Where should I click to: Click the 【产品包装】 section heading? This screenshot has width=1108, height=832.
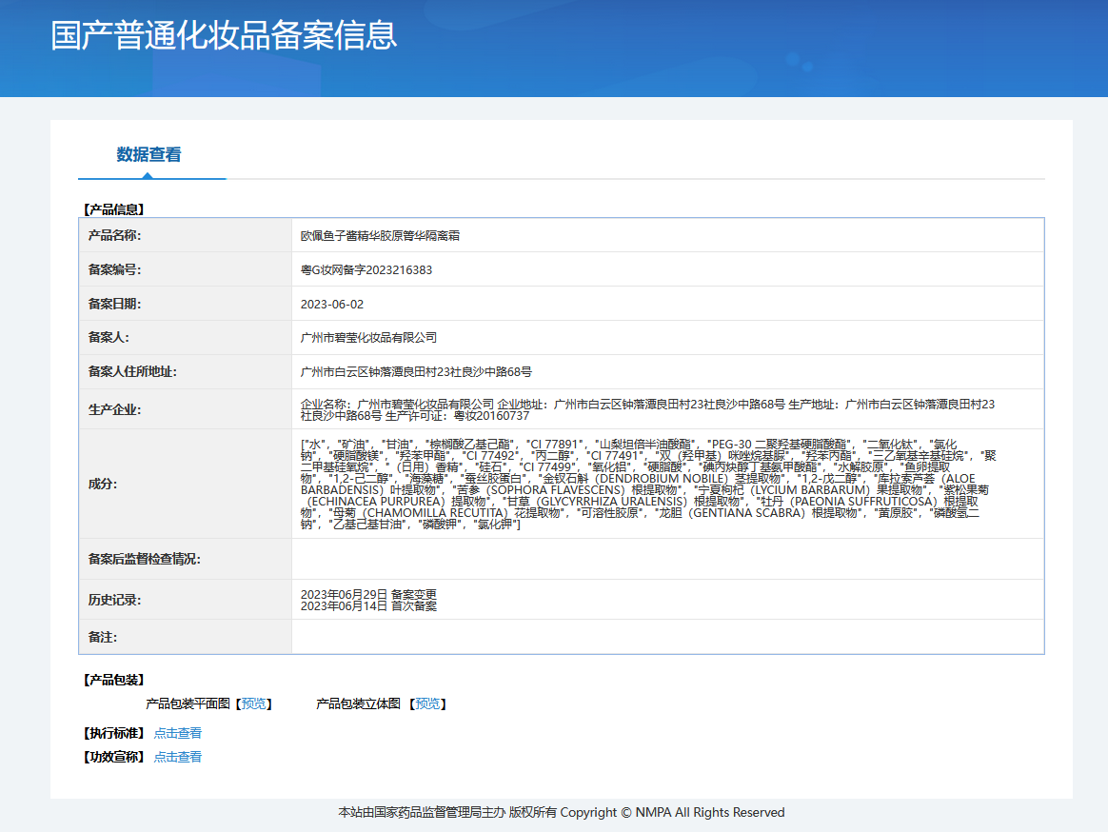pyautogui.click(x=113, y=680)
